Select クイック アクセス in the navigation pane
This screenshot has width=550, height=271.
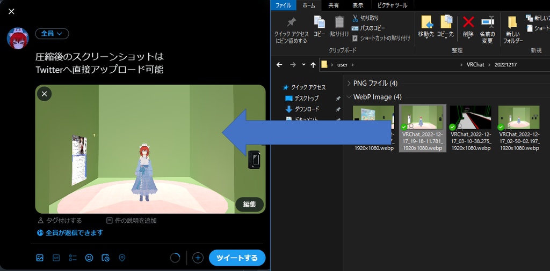(x=305, y=87)
